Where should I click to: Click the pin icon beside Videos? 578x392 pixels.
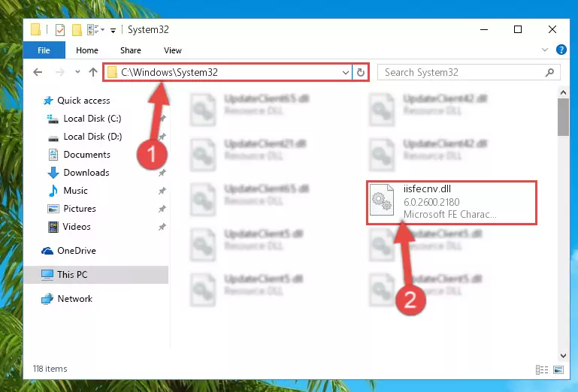point(162,227)
